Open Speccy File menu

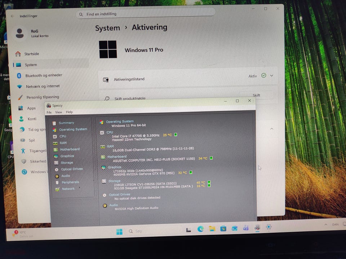[49, 112]
